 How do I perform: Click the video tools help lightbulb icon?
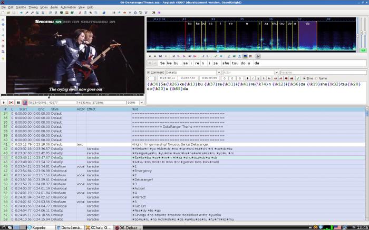pyautogui.click(x=3, y=59)
